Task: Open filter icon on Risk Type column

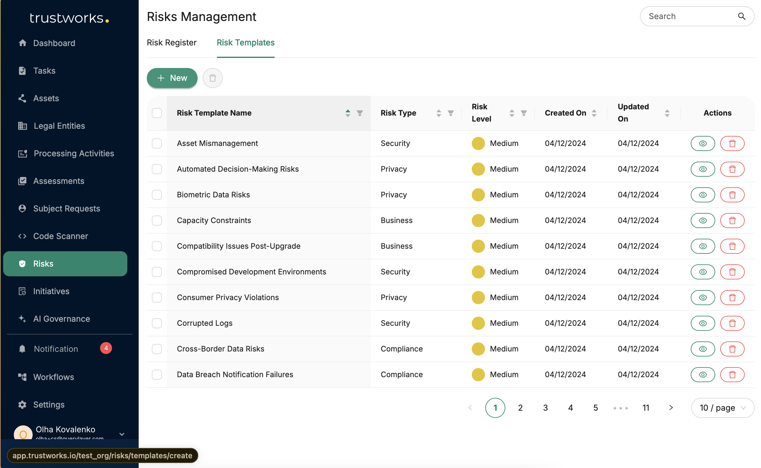Action: click(x=450, y=113)
